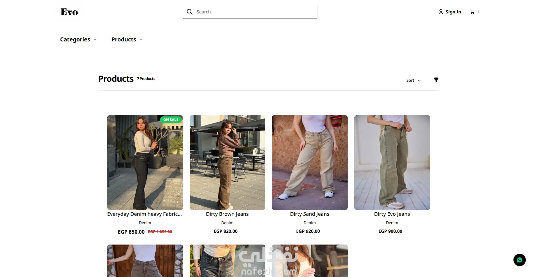The width and height of the screenshot is (537, 277).
Task: Click Denim label under Everyday Denim heavy Fabric
Action: coord(145,223)
